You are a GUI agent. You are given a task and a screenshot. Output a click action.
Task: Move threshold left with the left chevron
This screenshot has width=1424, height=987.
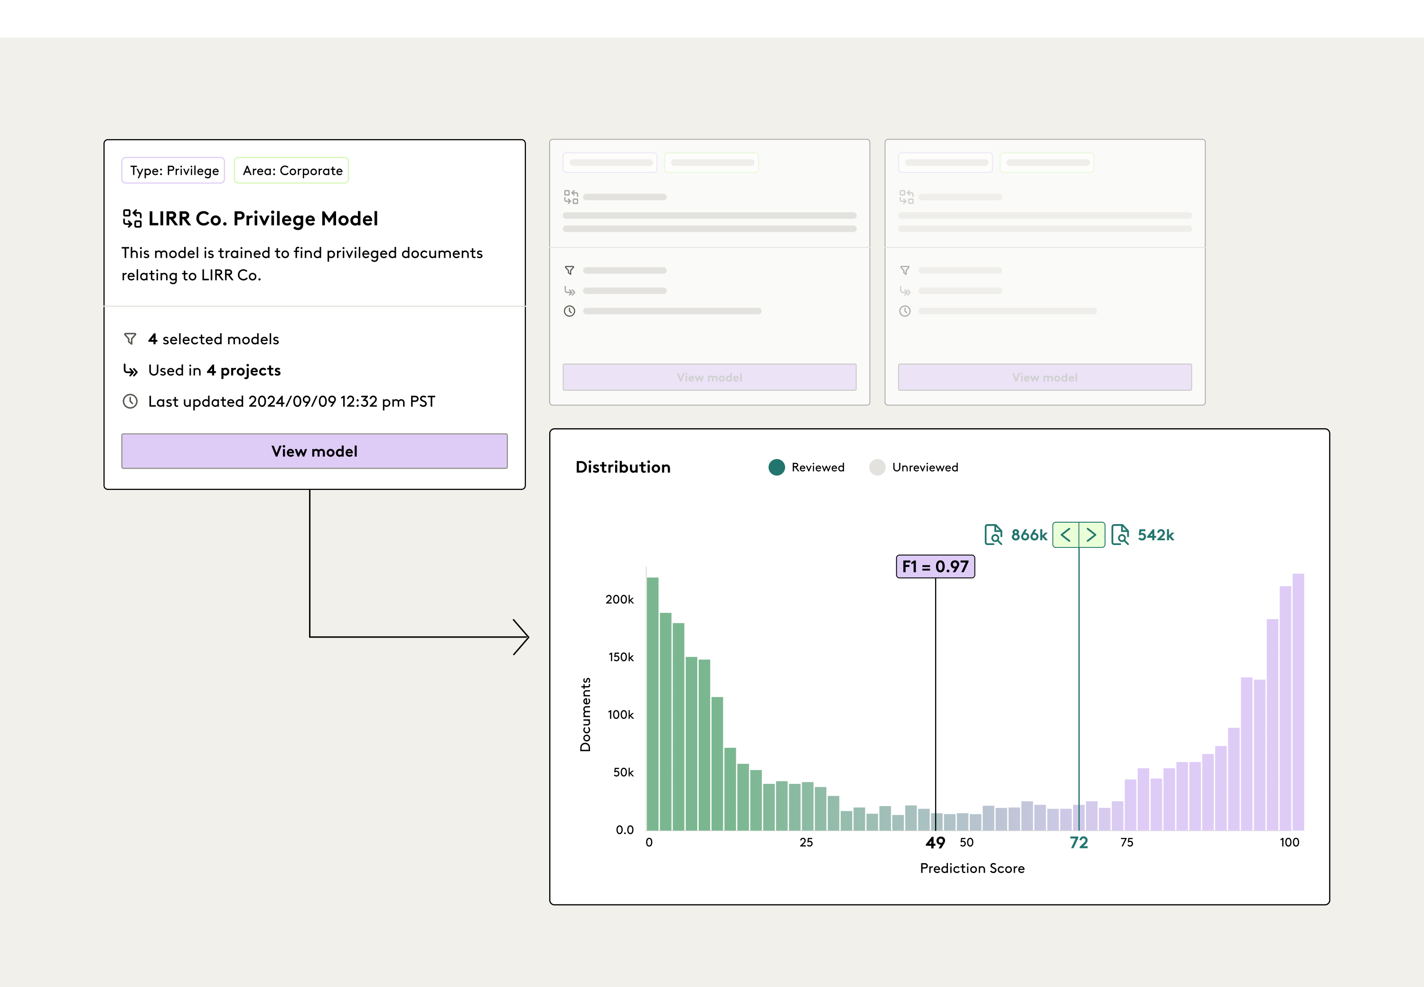(1065, 534)
